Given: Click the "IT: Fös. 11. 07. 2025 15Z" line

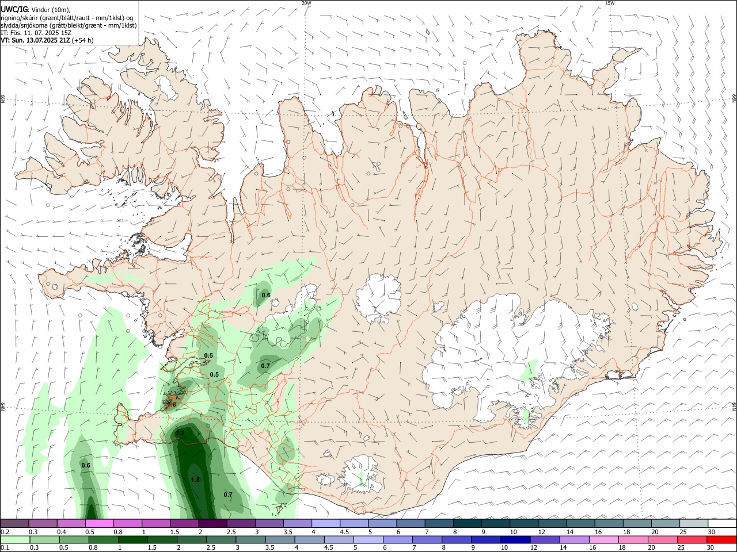Looking at the screenshot, I should [x=36, y=33].
